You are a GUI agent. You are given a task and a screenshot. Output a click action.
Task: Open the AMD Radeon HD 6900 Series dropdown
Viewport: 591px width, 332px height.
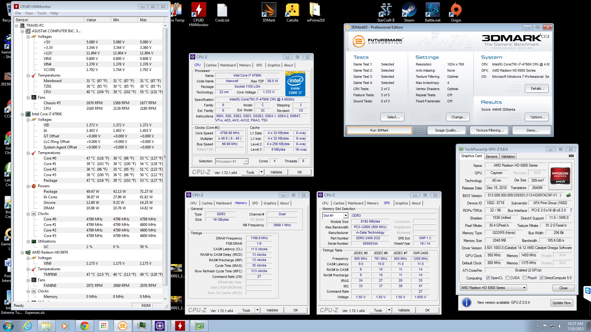tap(493, 288)
